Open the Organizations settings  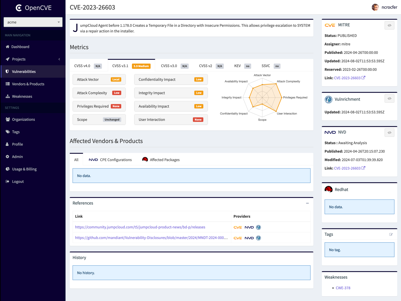23,119
